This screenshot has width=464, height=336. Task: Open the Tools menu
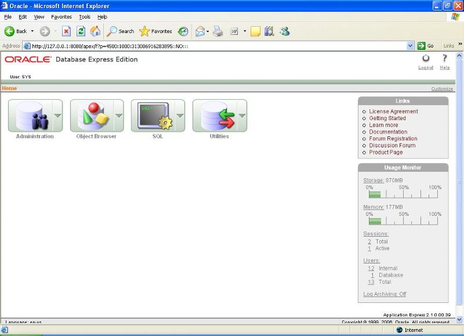[x=84, y=17]
